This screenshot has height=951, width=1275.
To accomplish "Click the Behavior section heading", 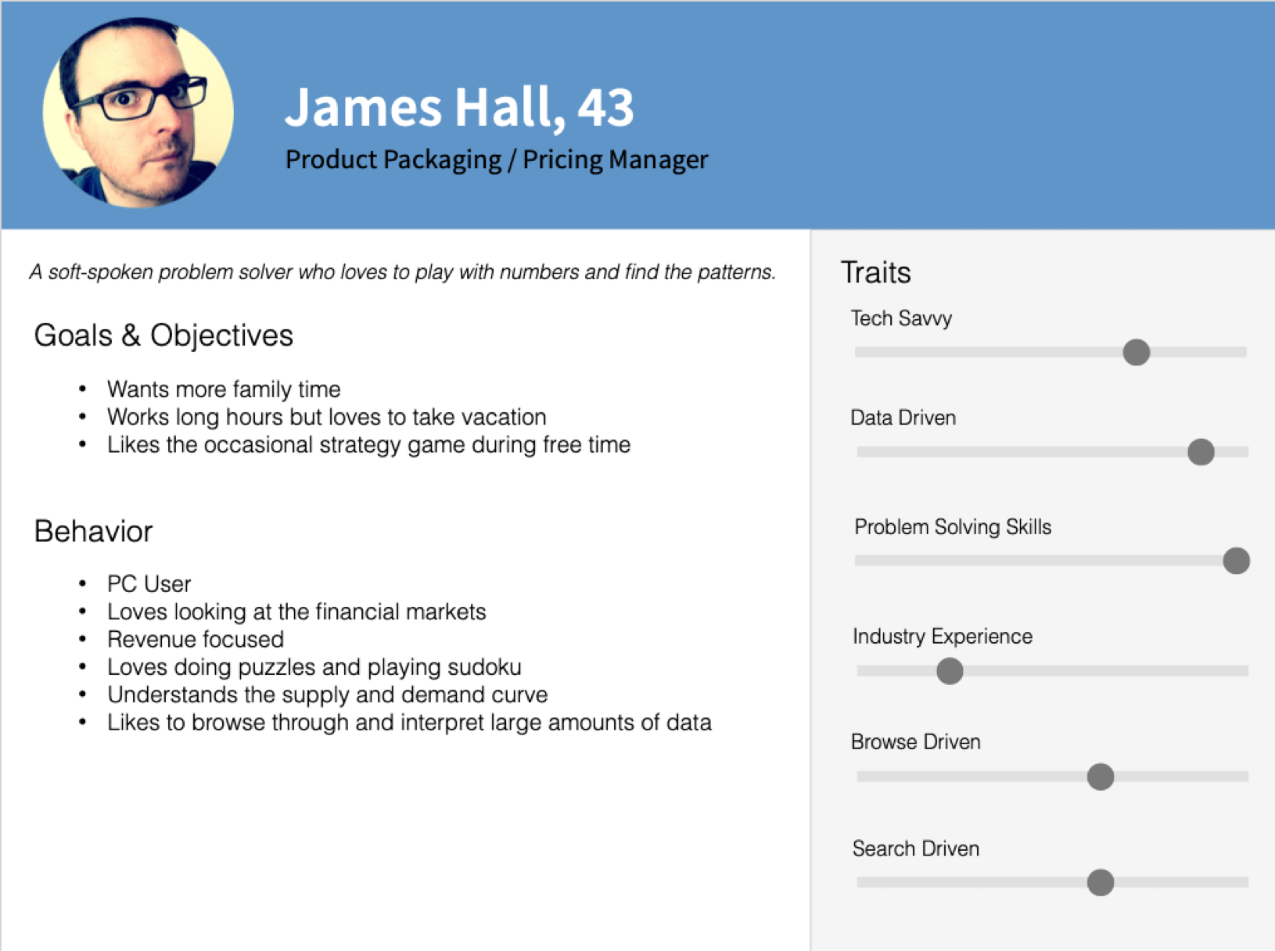I will [93, 532].
